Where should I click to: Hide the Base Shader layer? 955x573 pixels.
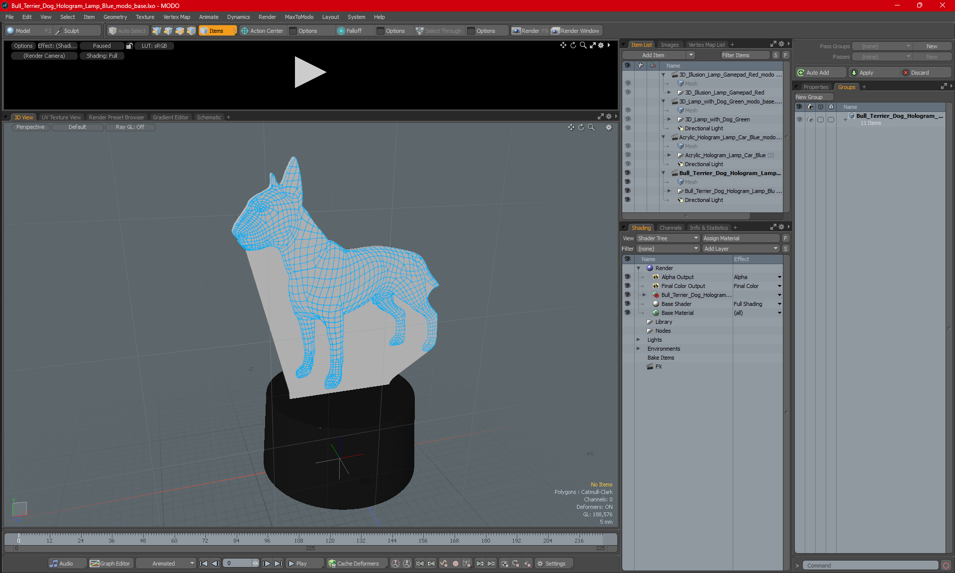[x=627, y=304]
